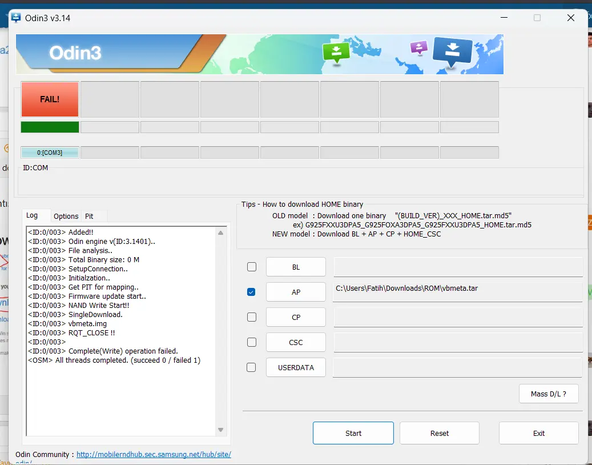
Task: Open the CP file browse button
Action: click(296, 317)
